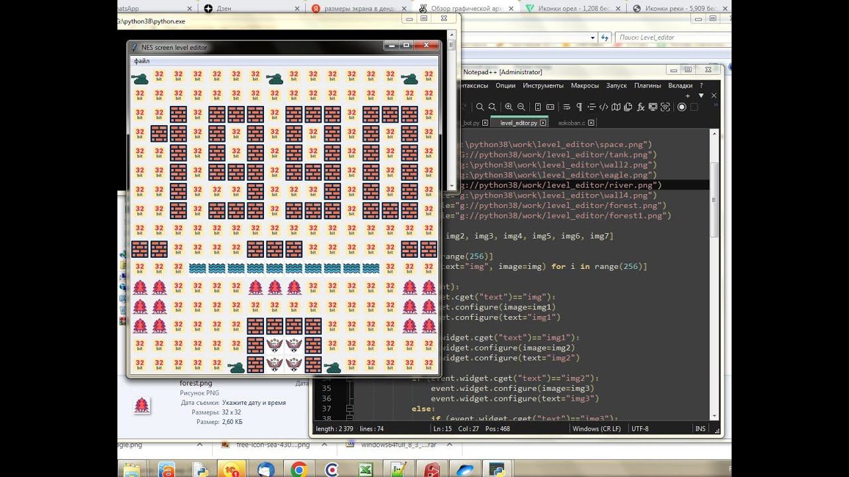Open the Плагины menu in Notepad++

647,85
